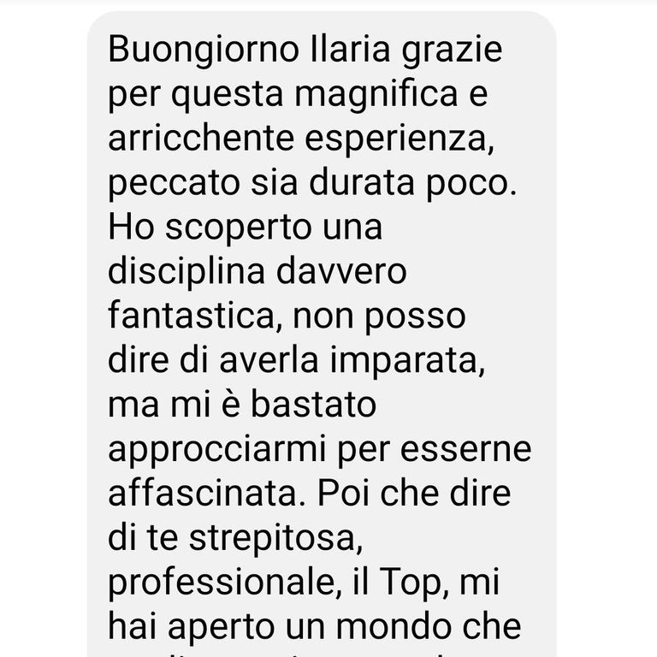The height and width of the screenshot is (657, 657).
Task: Click the word "Buongiorno" in the message
Action: click(204, 50)
